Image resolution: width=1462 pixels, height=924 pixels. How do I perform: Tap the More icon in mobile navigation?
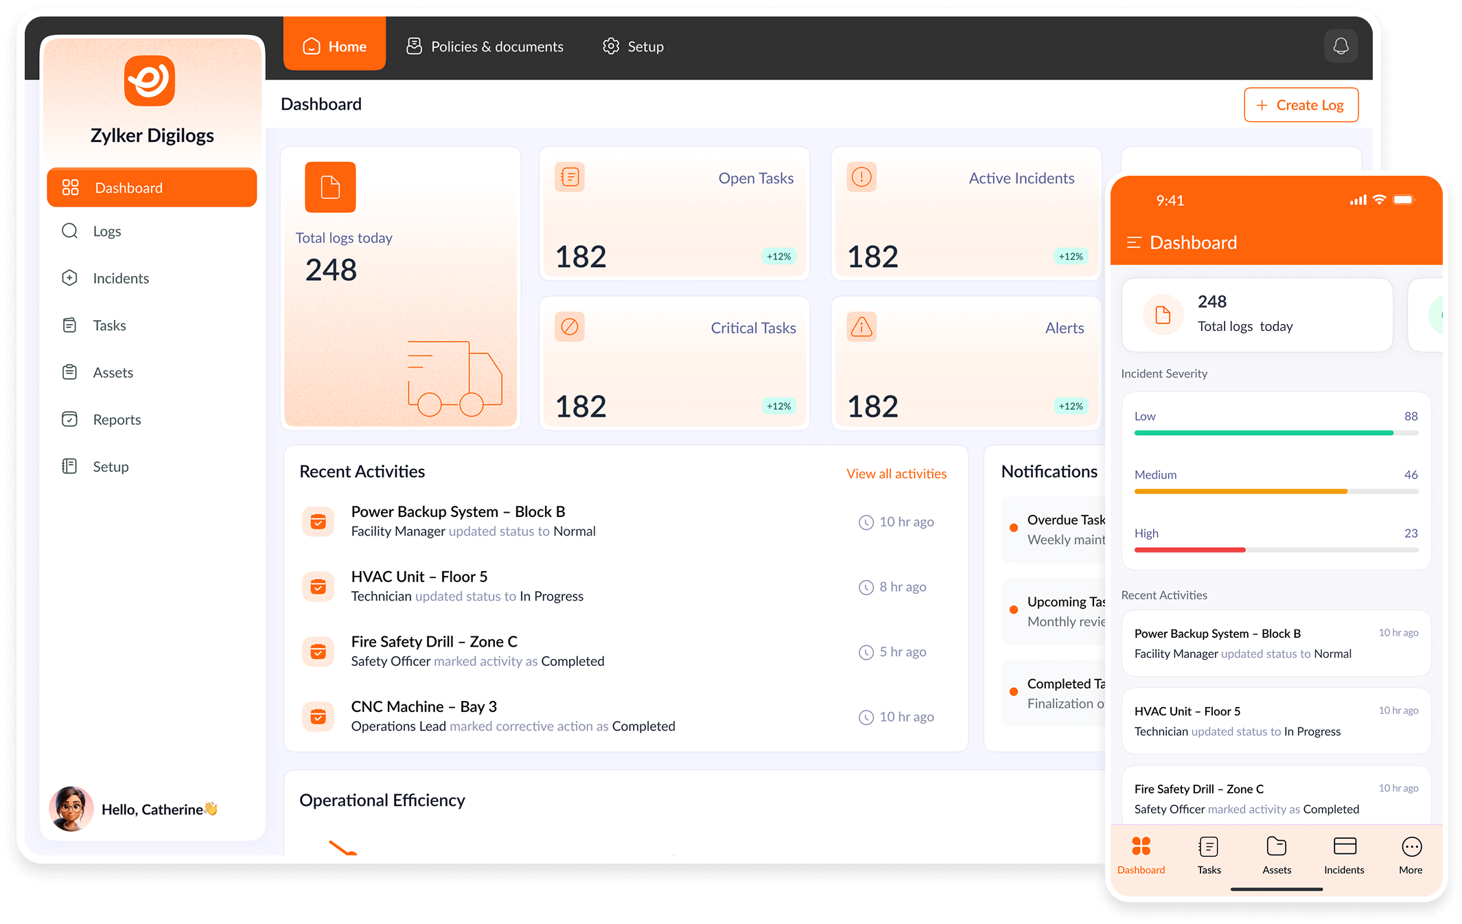(x=1411, y=853)
